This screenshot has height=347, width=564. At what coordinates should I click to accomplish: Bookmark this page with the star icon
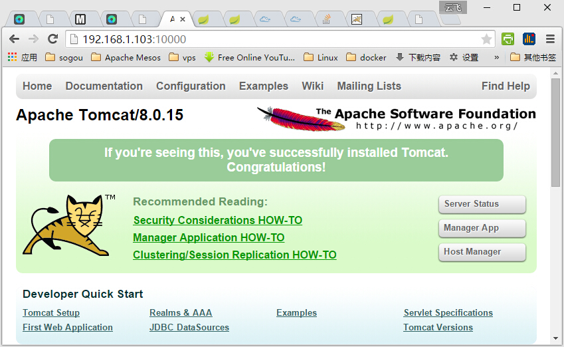click(486, 39)
